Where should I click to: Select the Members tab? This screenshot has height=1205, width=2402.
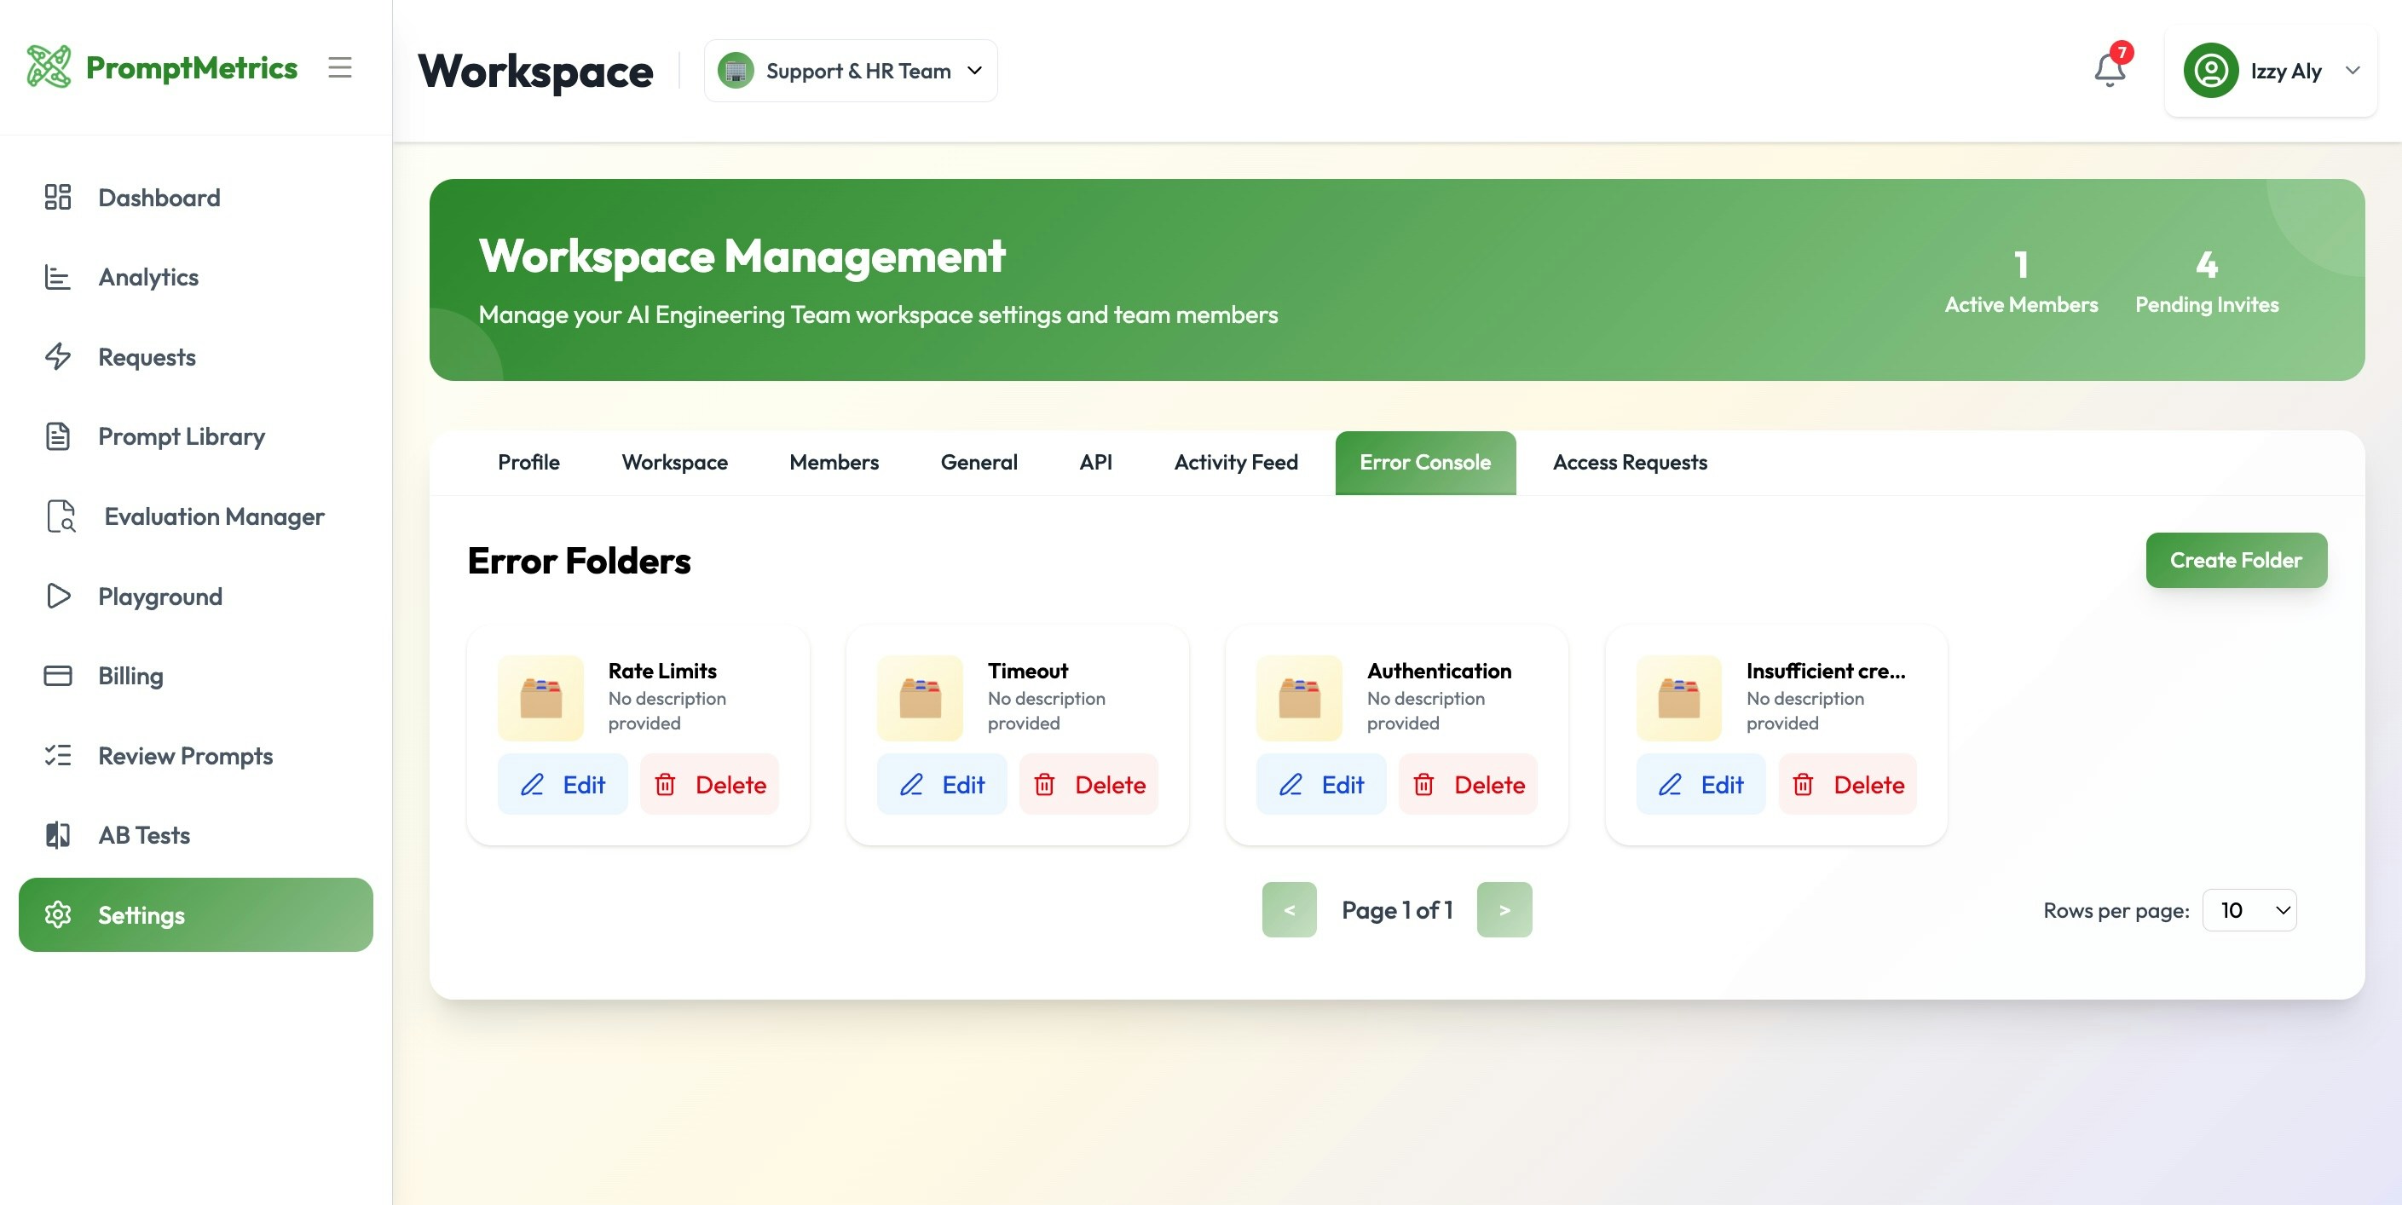click(833, 462)
